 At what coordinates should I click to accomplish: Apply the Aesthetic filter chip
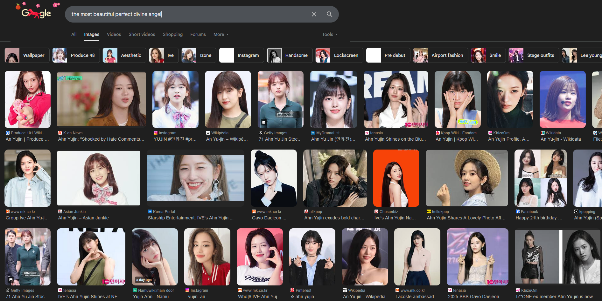pos(124,55)
